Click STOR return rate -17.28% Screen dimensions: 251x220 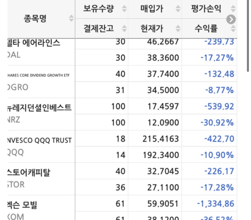217,187
